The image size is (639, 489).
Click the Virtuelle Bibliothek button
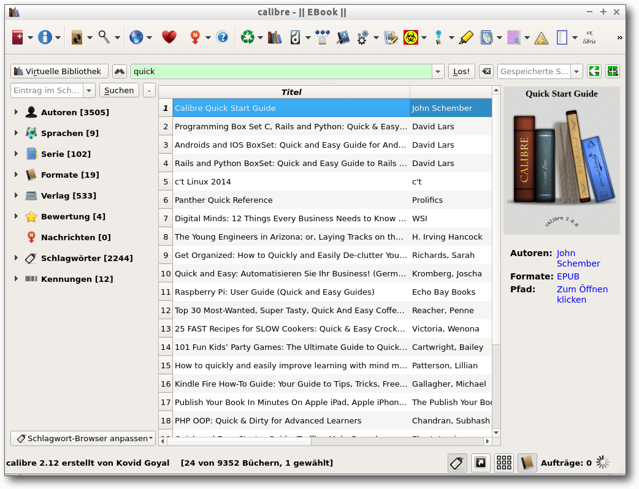coord(59,71)
